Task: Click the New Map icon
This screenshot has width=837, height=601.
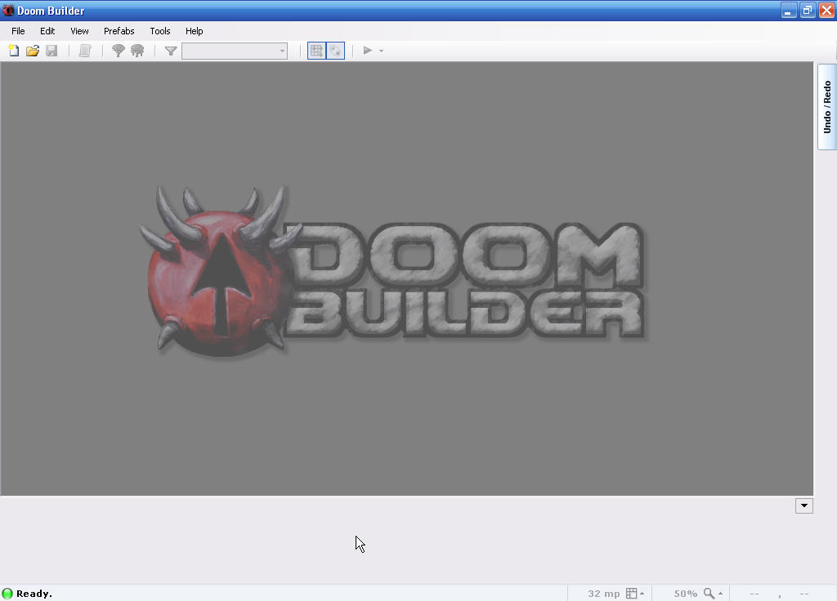Action: 14,51
